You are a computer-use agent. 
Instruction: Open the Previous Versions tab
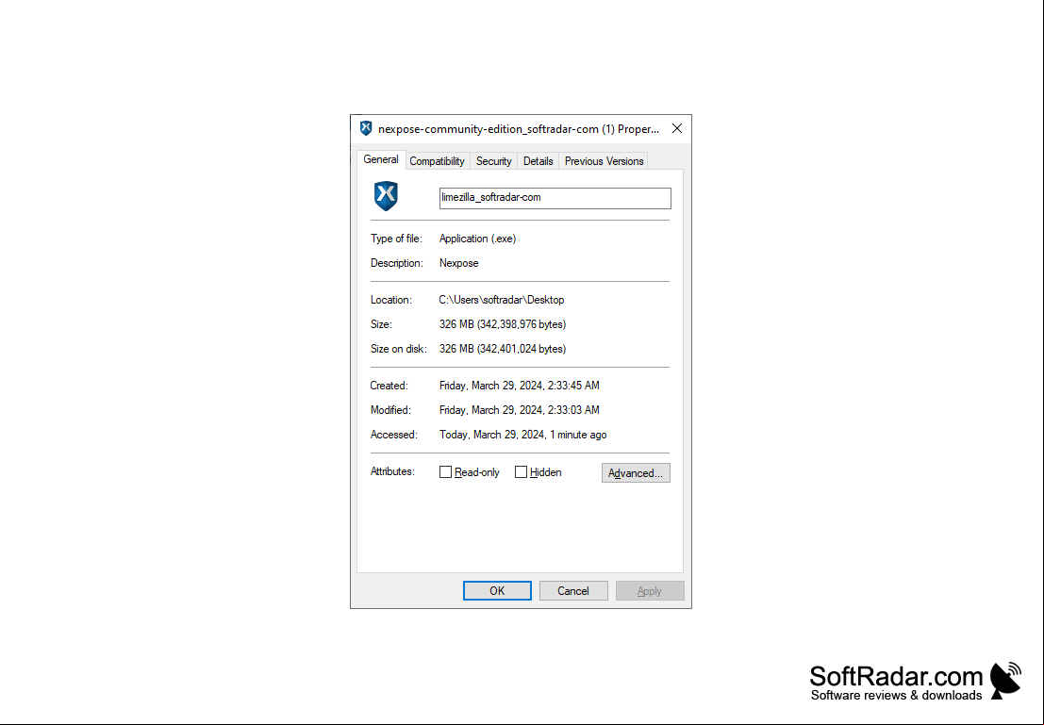click(604, 161)
